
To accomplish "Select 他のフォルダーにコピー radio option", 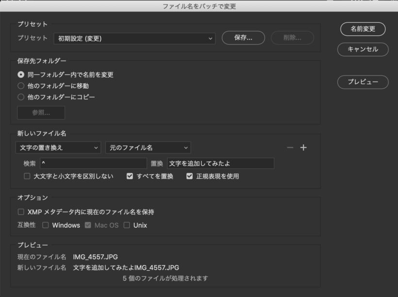I will pos(21,97).
